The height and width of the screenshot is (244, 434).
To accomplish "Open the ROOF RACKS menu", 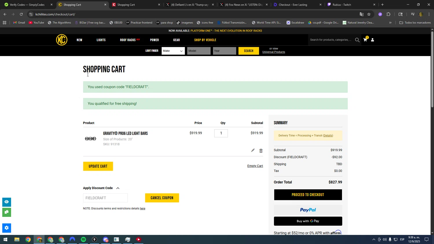I will (x=128, y=40).
